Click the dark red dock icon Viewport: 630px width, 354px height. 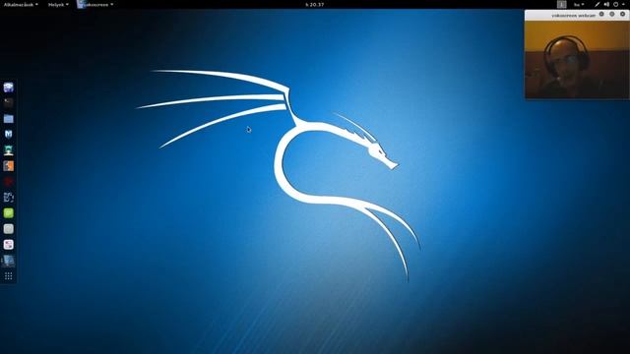(9, 181)
